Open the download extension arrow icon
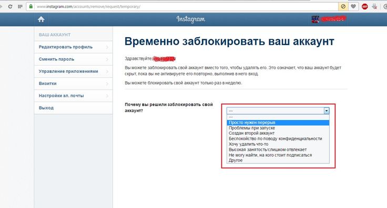Image resolution: width=387 pixels, height=208 pixels. pos(375,7)
